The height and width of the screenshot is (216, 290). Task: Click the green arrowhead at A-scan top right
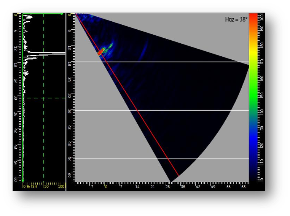(x=62, y=14)
